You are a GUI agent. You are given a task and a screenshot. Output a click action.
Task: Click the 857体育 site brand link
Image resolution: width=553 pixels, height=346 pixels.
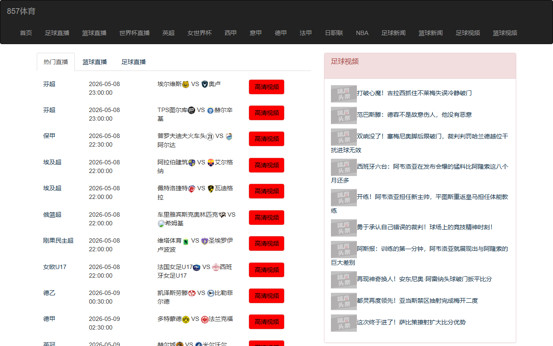(x=21, y=11)
